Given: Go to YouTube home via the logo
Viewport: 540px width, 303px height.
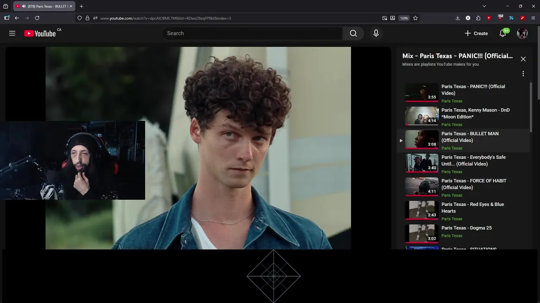Looking at the screenshot, I should 40,33.
